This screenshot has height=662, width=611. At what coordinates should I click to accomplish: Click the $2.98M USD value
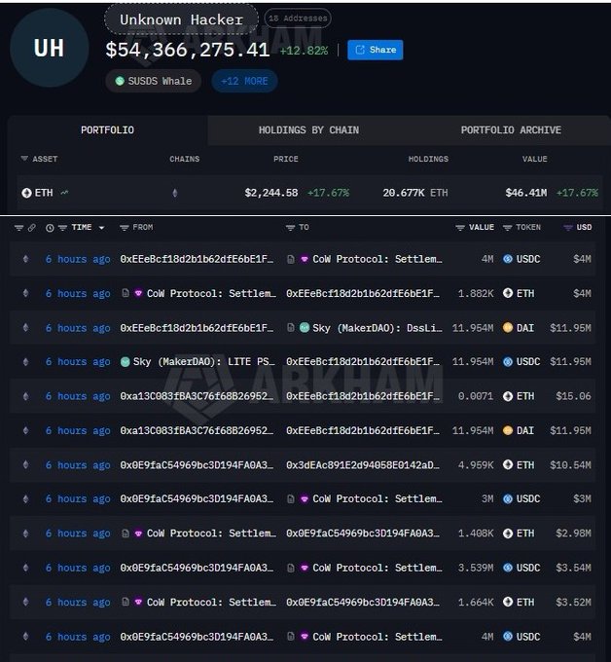573,533
